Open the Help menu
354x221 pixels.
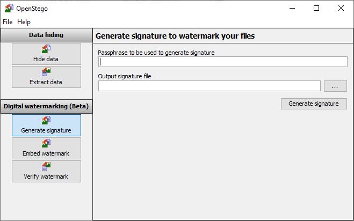point(24,22)
